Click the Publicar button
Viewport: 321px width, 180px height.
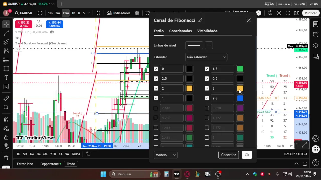click(311, 13)
